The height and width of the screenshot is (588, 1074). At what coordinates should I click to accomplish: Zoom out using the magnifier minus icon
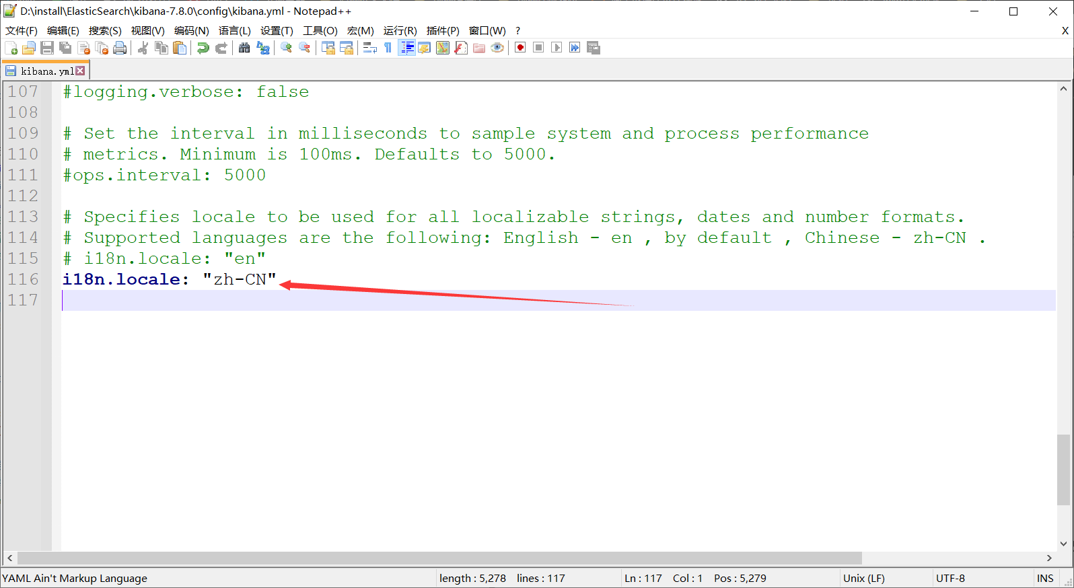[x=304, y=48]
